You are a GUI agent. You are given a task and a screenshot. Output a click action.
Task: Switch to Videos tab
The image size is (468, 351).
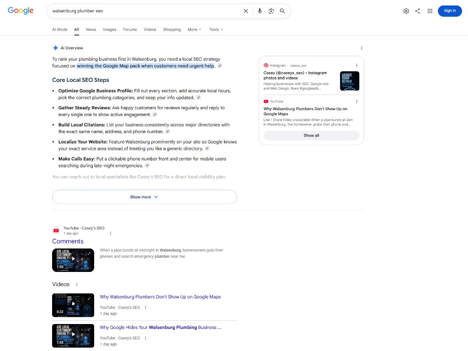[x=150, y=30]
